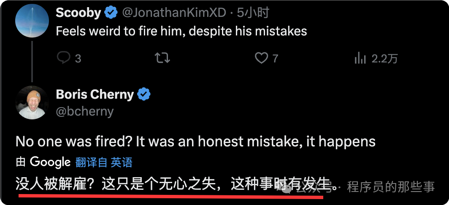
Task: Click Scooby's blue verified badge
Action: tap(111, 13)
